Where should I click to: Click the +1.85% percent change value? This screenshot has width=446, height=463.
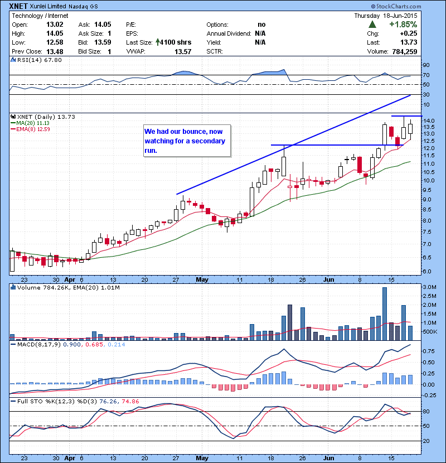coord(403,24)
